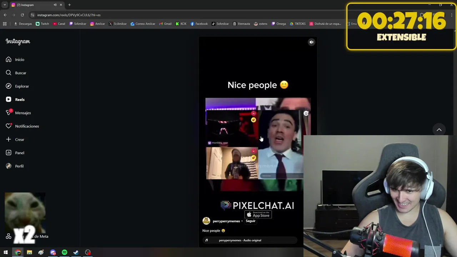Open Spotify from taskbar

[x=64, y=252]
